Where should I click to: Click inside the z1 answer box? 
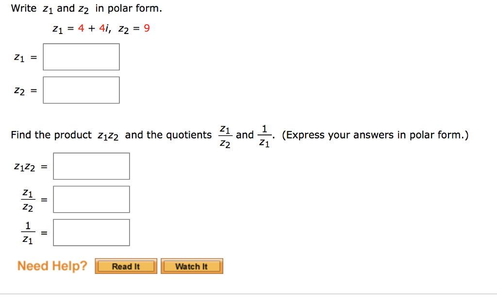81,56
